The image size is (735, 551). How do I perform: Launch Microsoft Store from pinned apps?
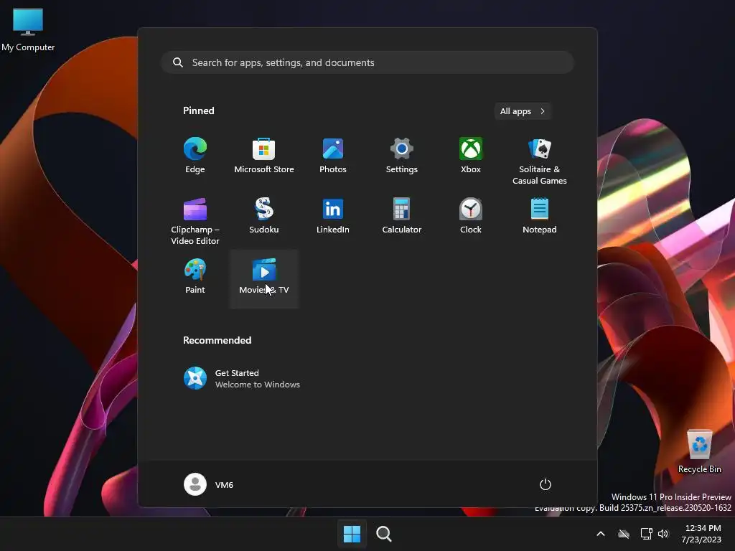(x=264, y=156)
